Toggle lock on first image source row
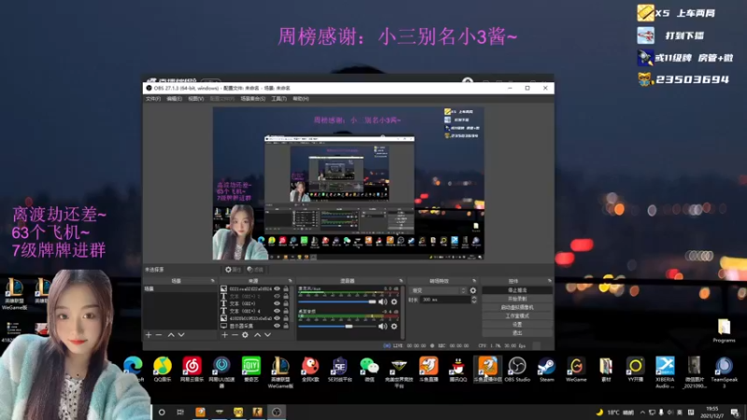 286,288
